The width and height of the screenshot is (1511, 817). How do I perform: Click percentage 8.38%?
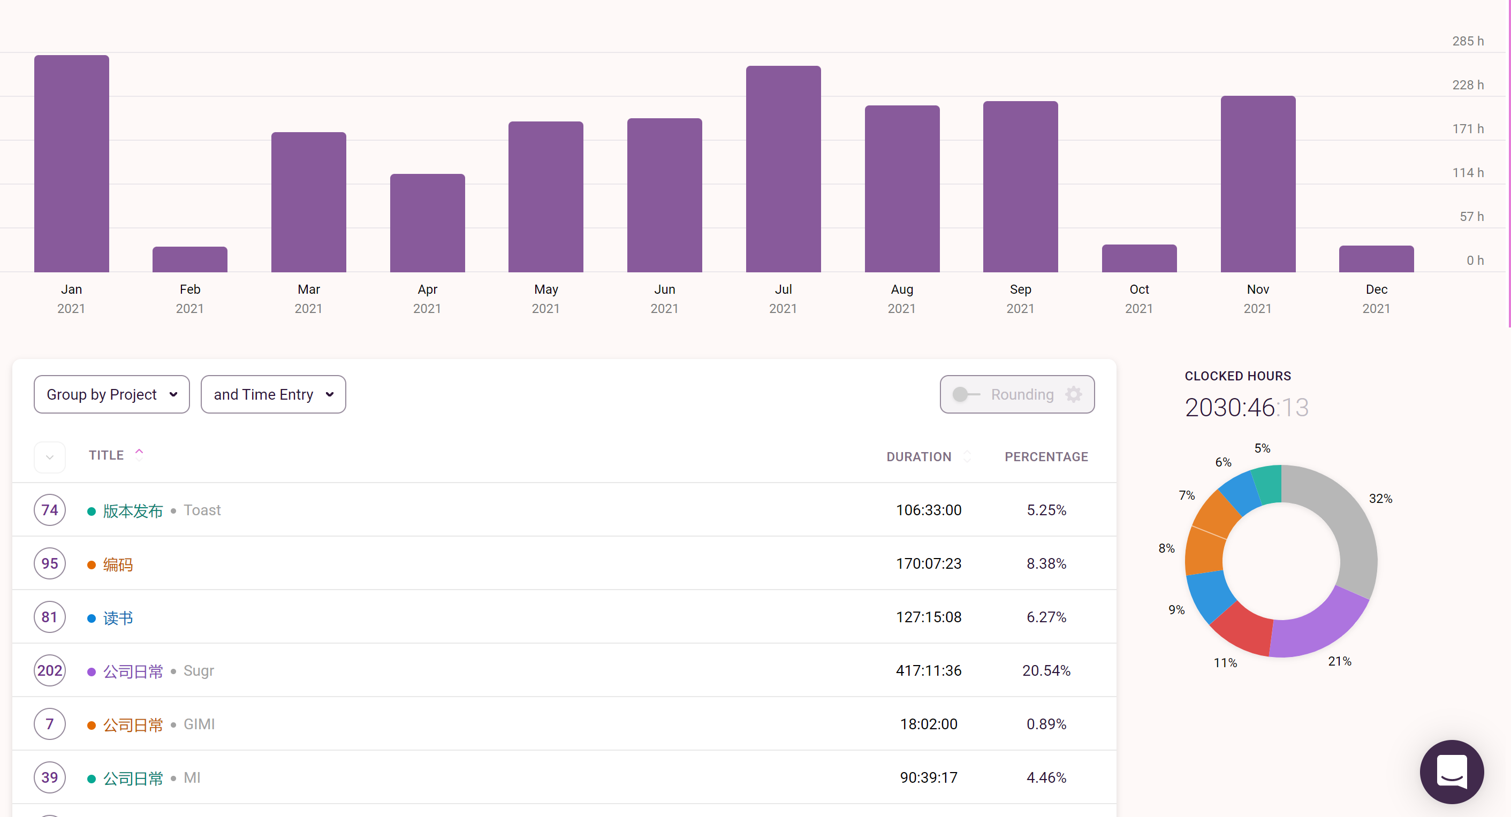click(x=1046, y=563)
